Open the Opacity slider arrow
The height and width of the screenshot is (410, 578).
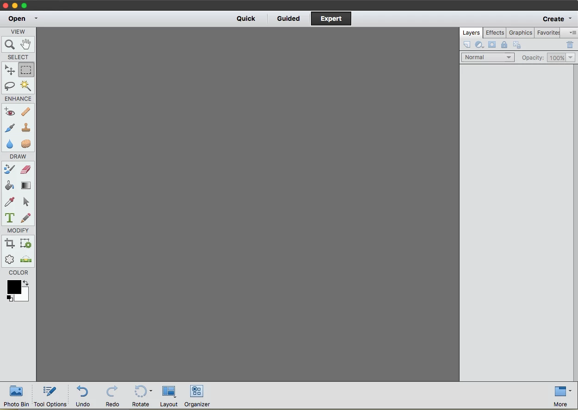[x=571, y=58]
